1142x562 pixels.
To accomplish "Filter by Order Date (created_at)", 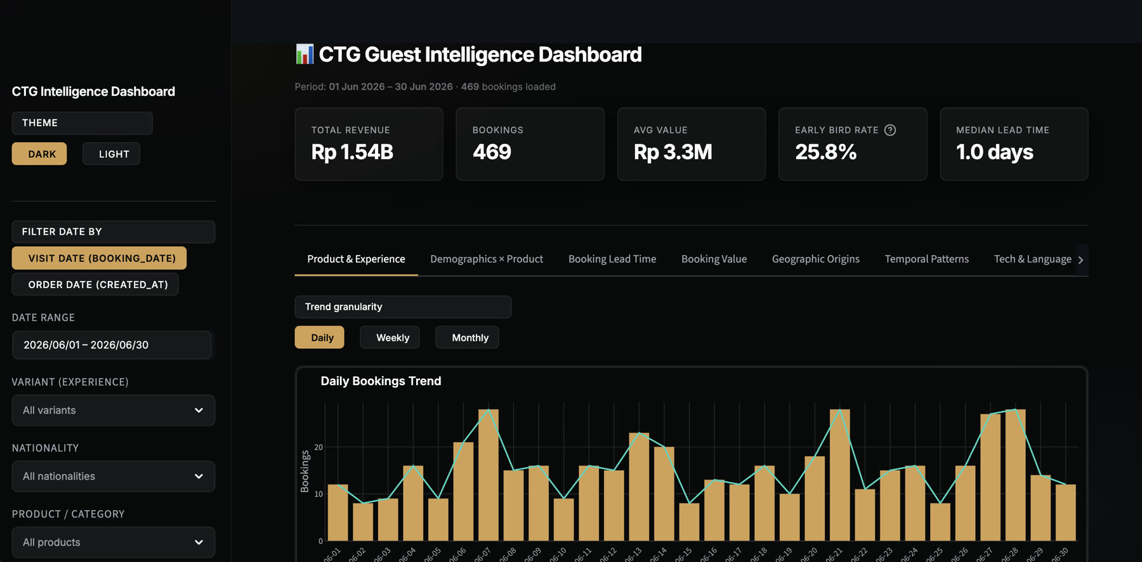I will (x=95, y=284).
